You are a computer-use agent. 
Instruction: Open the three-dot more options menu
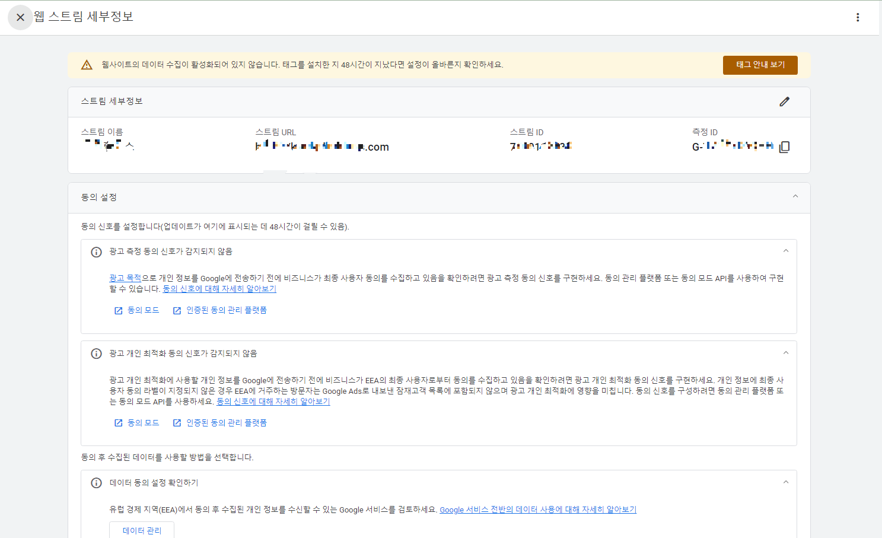(858, 17)
